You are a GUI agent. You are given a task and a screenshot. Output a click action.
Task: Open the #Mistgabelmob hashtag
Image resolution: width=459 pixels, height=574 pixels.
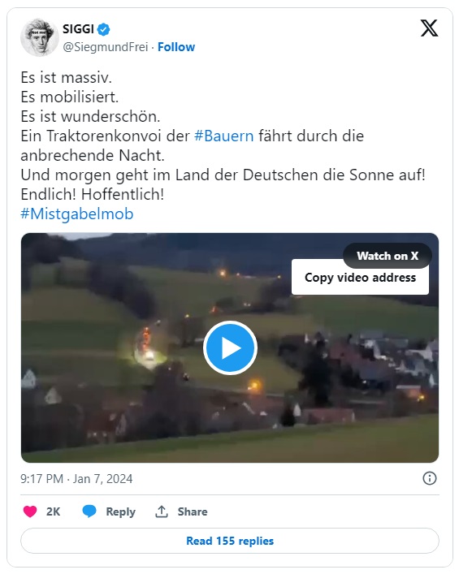(77, 214)
